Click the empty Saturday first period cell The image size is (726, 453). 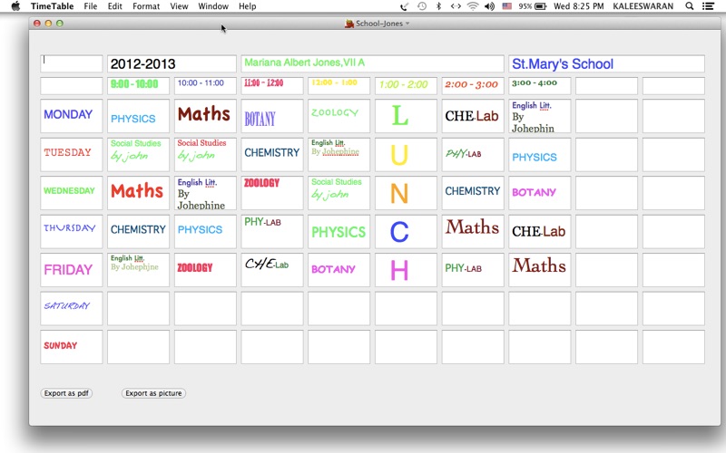pos(138,309)
